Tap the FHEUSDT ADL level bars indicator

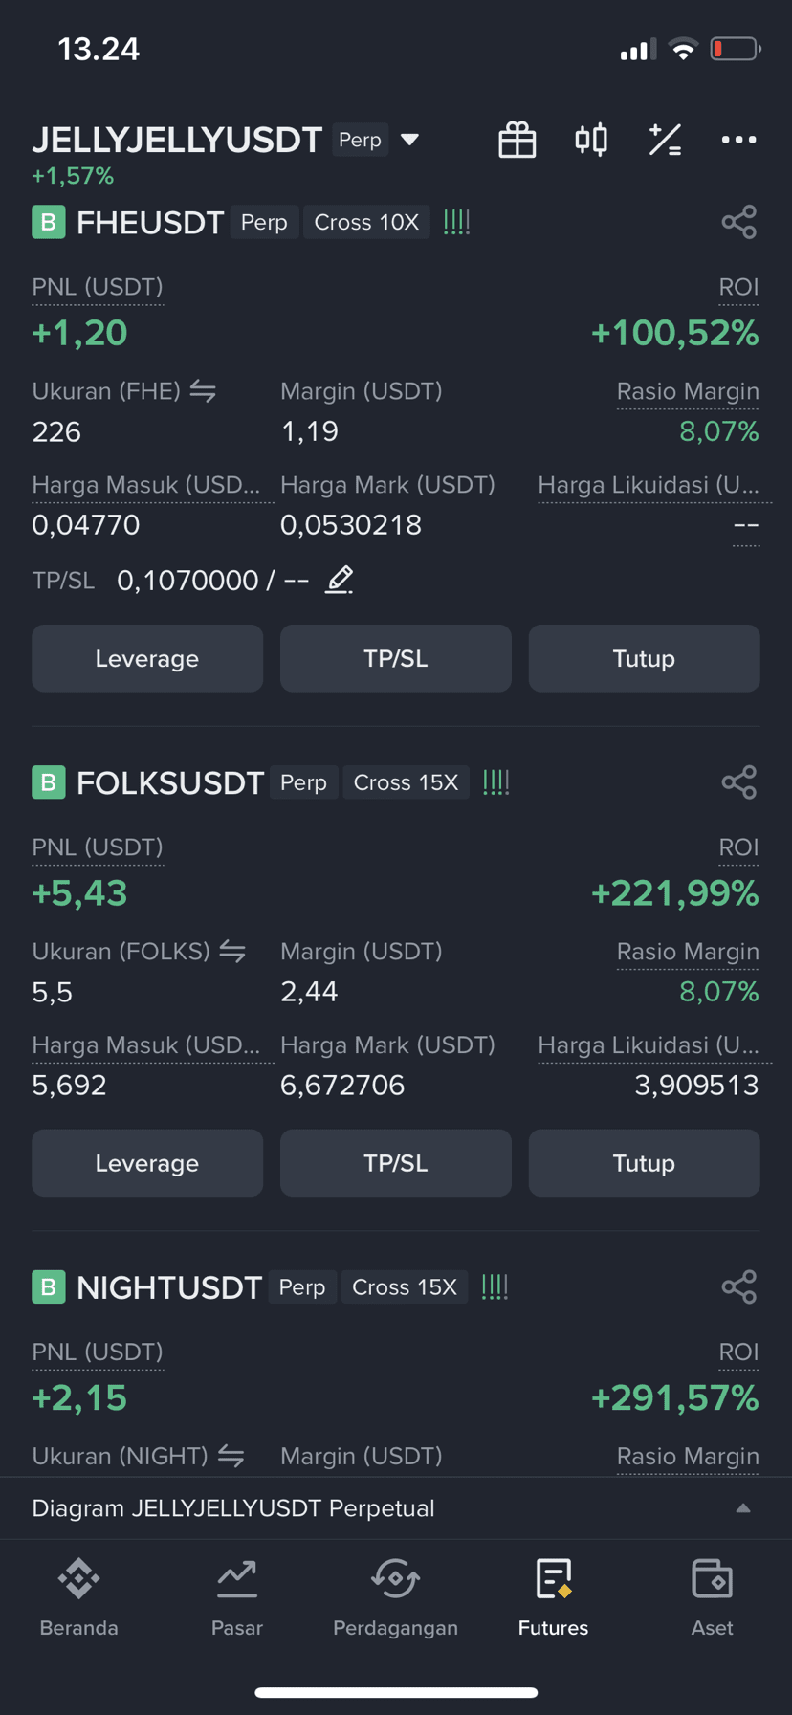[457, 222]
